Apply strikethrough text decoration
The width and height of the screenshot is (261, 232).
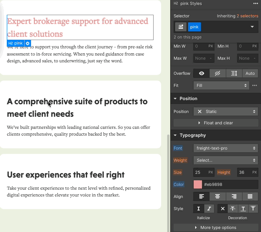click(232, 209)
